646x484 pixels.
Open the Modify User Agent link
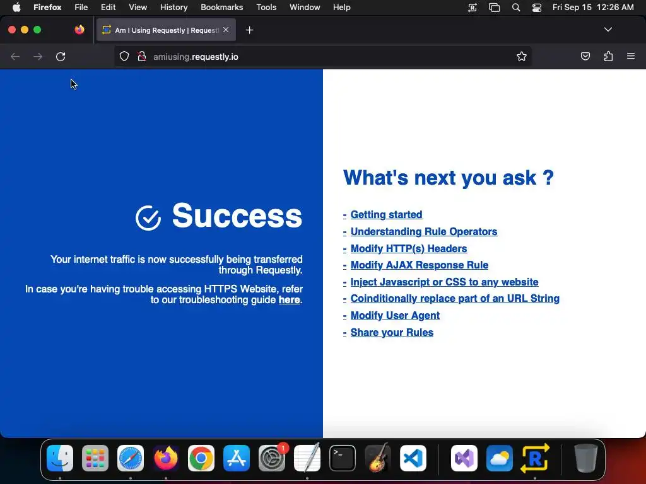click(x=395, y=315)
